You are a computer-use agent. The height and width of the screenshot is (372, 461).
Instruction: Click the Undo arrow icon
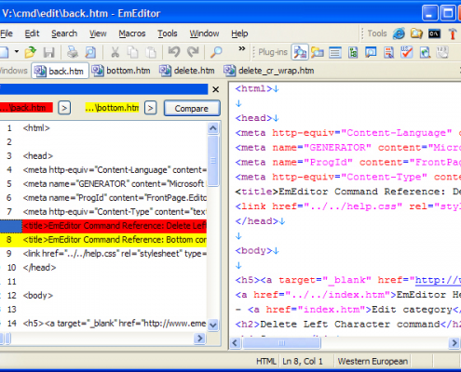click(x=174, y=52)
